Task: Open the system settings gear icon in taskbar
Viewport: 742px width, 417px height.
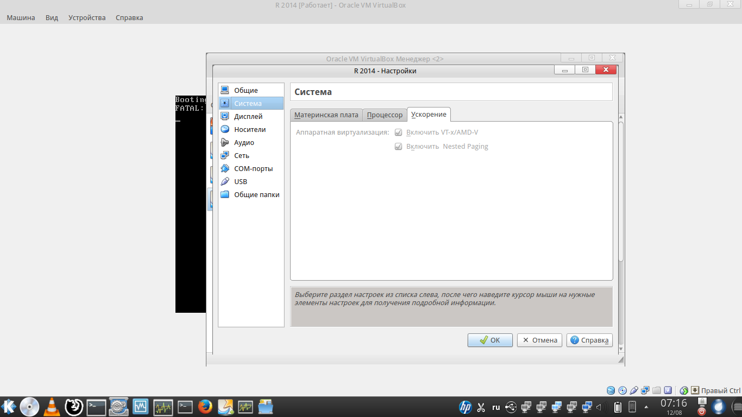Action: (x=118, y=407)
